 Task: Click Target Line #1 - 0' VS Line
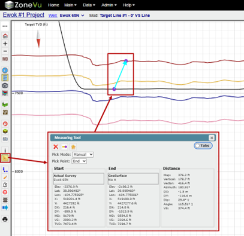point(125,16)
